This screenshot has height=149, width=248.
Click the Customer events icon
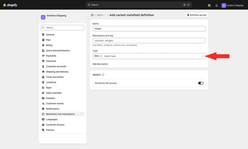click(x=43, y=103)
